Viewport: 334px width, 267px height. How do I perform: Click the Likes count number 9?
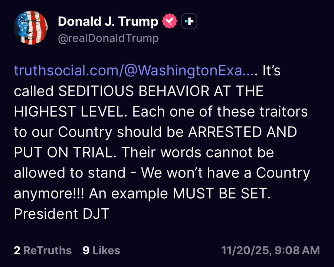(x=86, y=250)
